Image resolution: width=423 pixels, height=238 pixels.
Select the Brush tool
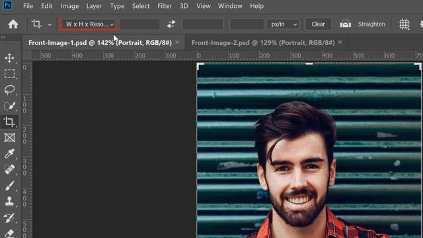pos(9,186)
